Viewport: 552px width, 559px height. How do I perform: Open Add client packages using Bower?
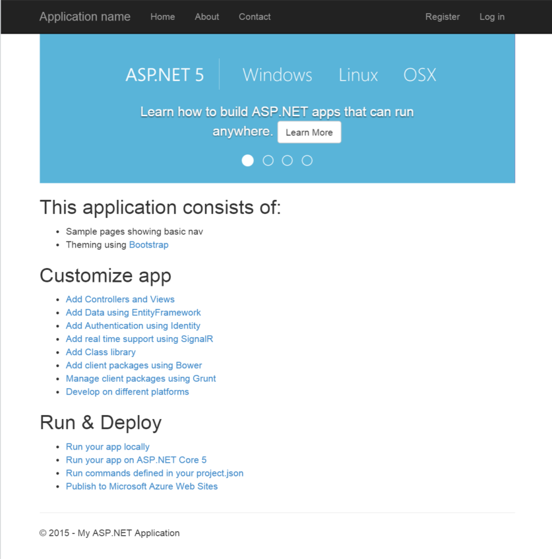[x=134, y=366]
